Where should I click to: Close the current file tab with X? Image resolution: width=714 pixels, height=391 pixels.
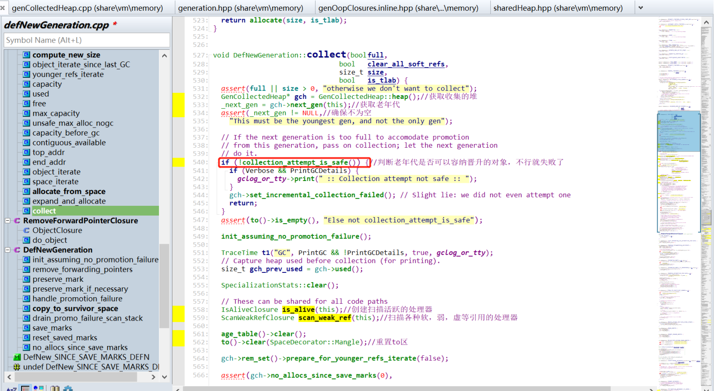3,8
